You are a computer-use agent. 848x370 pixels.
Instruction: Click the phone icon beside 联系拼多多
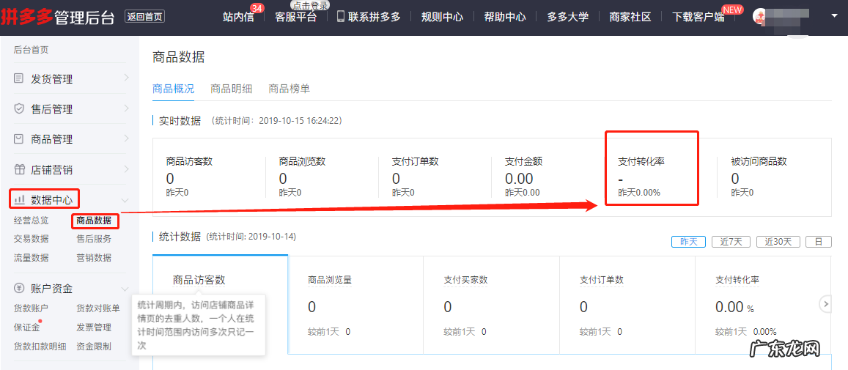pyautogui.click(x=341, y=17)
